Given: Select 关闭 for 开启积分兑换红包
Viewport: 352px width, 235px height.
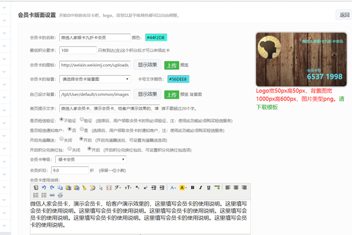Looking at the screenshot, I should (x=69, y=149).
